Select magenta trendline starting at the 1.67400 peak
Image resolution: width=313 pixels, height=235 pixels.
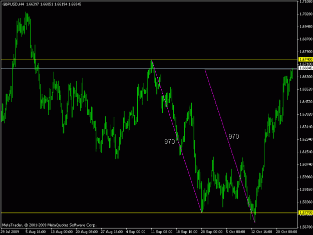(177, 136)
